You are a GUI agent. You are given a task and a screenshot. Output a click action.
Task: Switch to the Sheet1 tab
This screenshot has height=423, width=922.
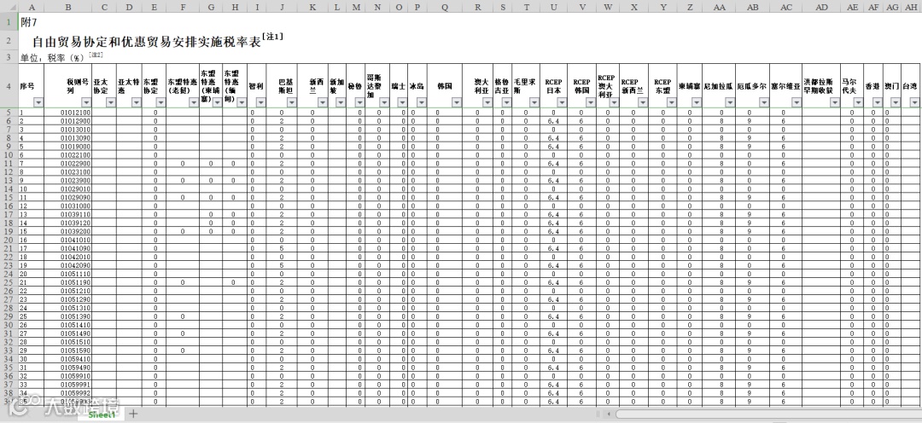coord(102,414)
